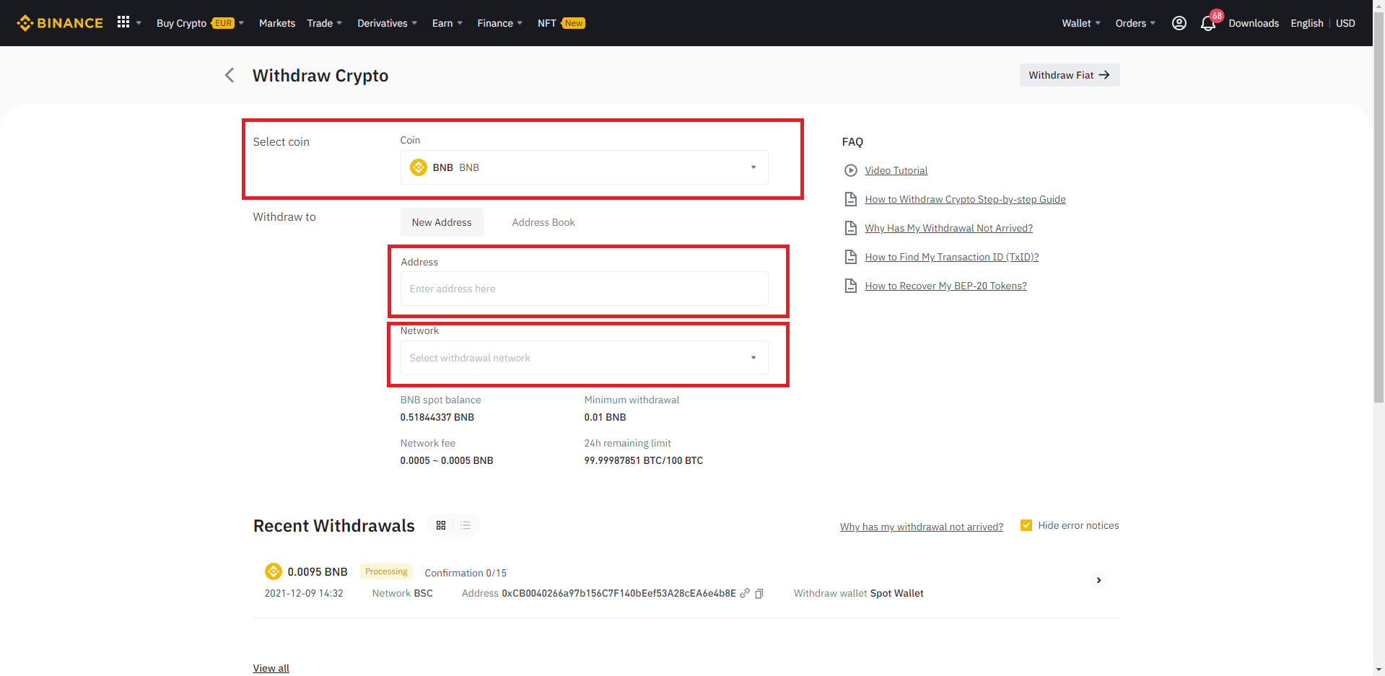
Task: Open the Markets page
Action: (277, 23)
